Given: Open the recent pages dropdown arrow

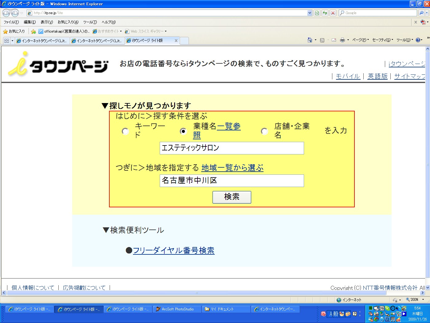Looking at the screenshot, I should coord(21,13).
